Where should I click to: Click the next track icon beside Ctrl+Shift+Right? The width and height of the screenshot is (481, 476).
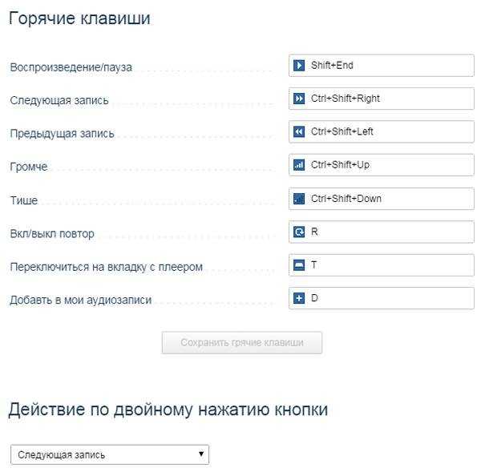tap(299, 99)
